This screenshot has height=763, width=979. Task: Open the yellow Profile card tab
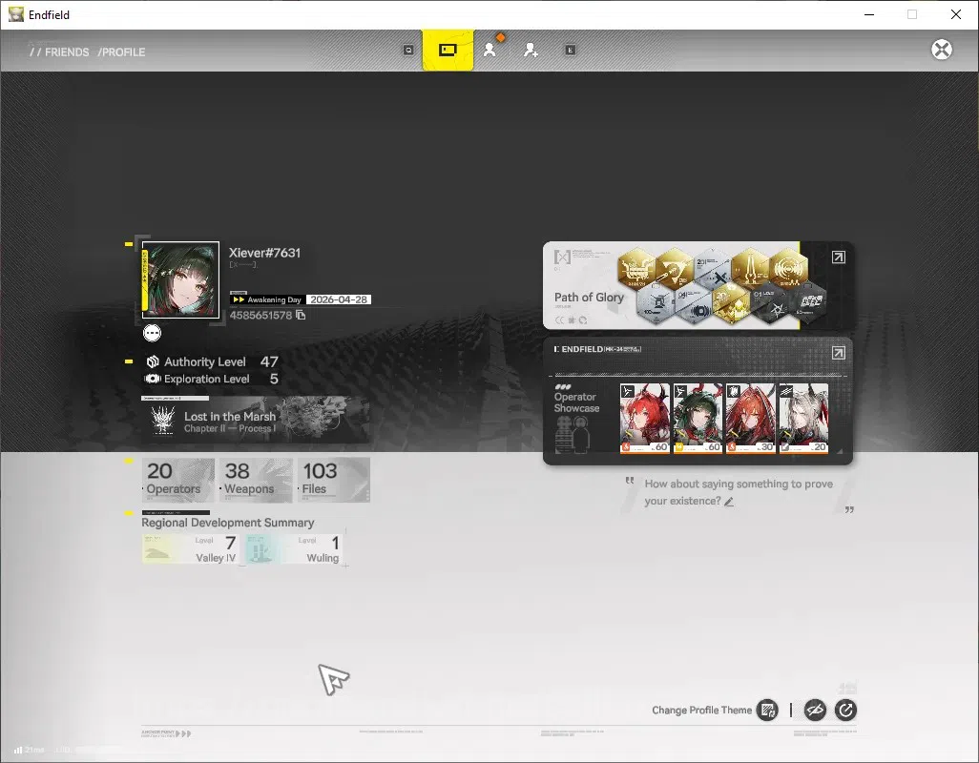tap(448, 50)
